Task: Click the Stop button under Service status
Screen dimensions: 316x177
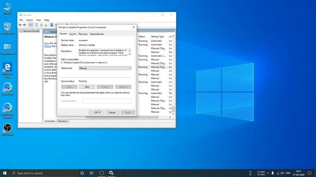Action: pyautogui.click(x=87, y=87)
